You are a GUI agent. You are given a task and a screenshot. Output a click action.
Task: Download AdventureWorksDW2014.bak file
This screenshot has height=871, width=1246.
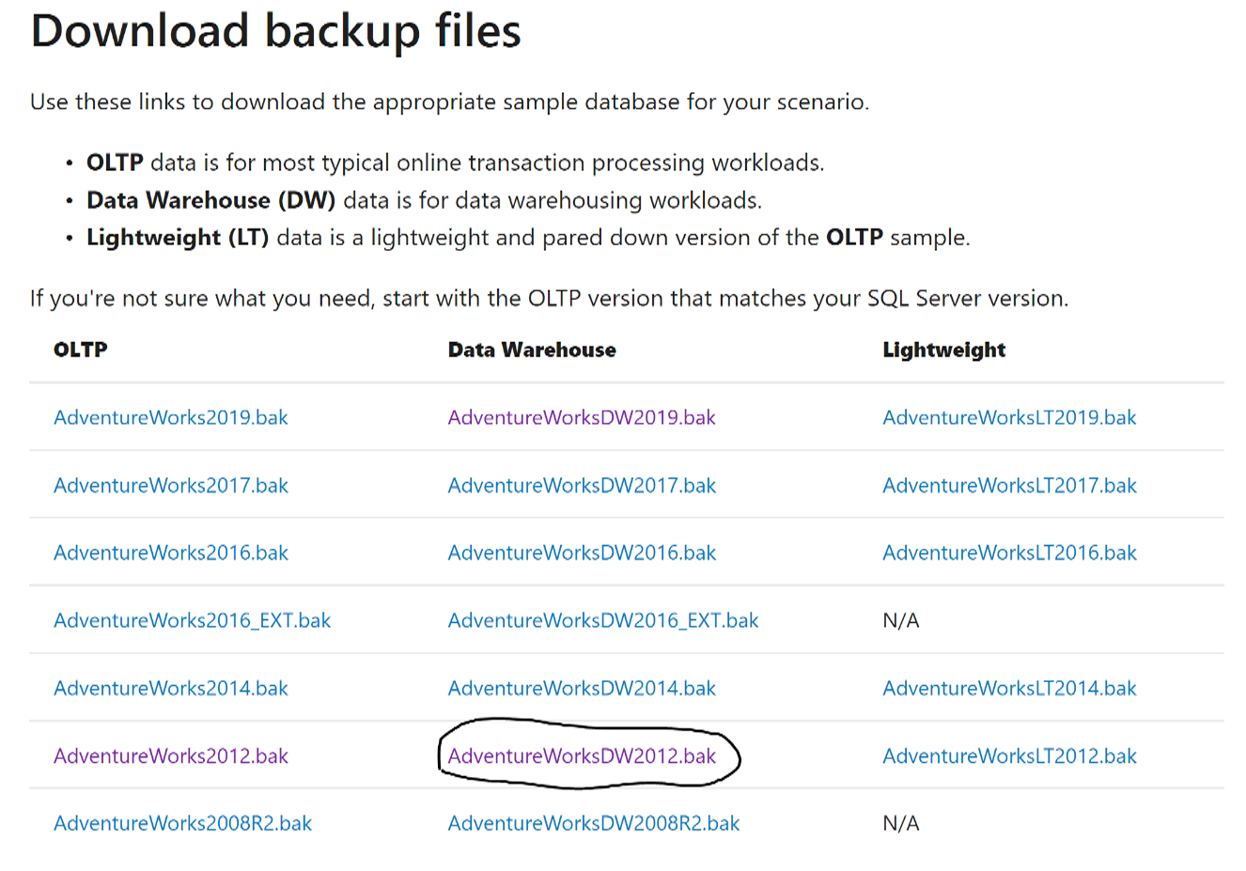point(581,688)
